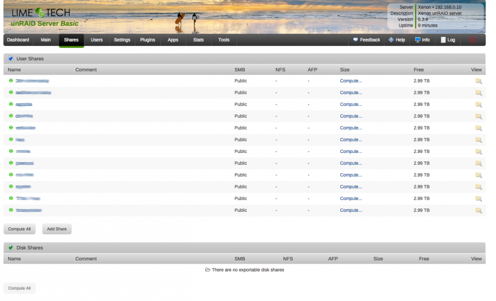Open the Plugins tab
The height and width of the screenshot is (301, 496).
[147, 40]
